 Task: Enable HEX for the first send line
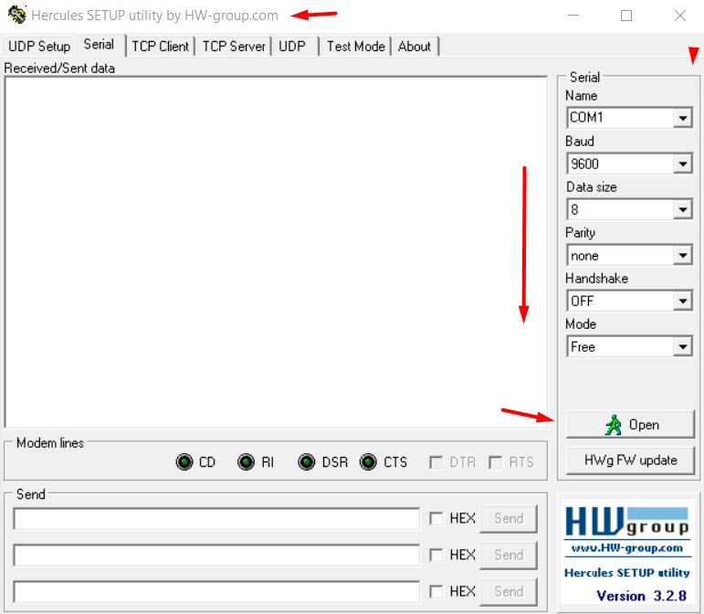pos(436,518)
